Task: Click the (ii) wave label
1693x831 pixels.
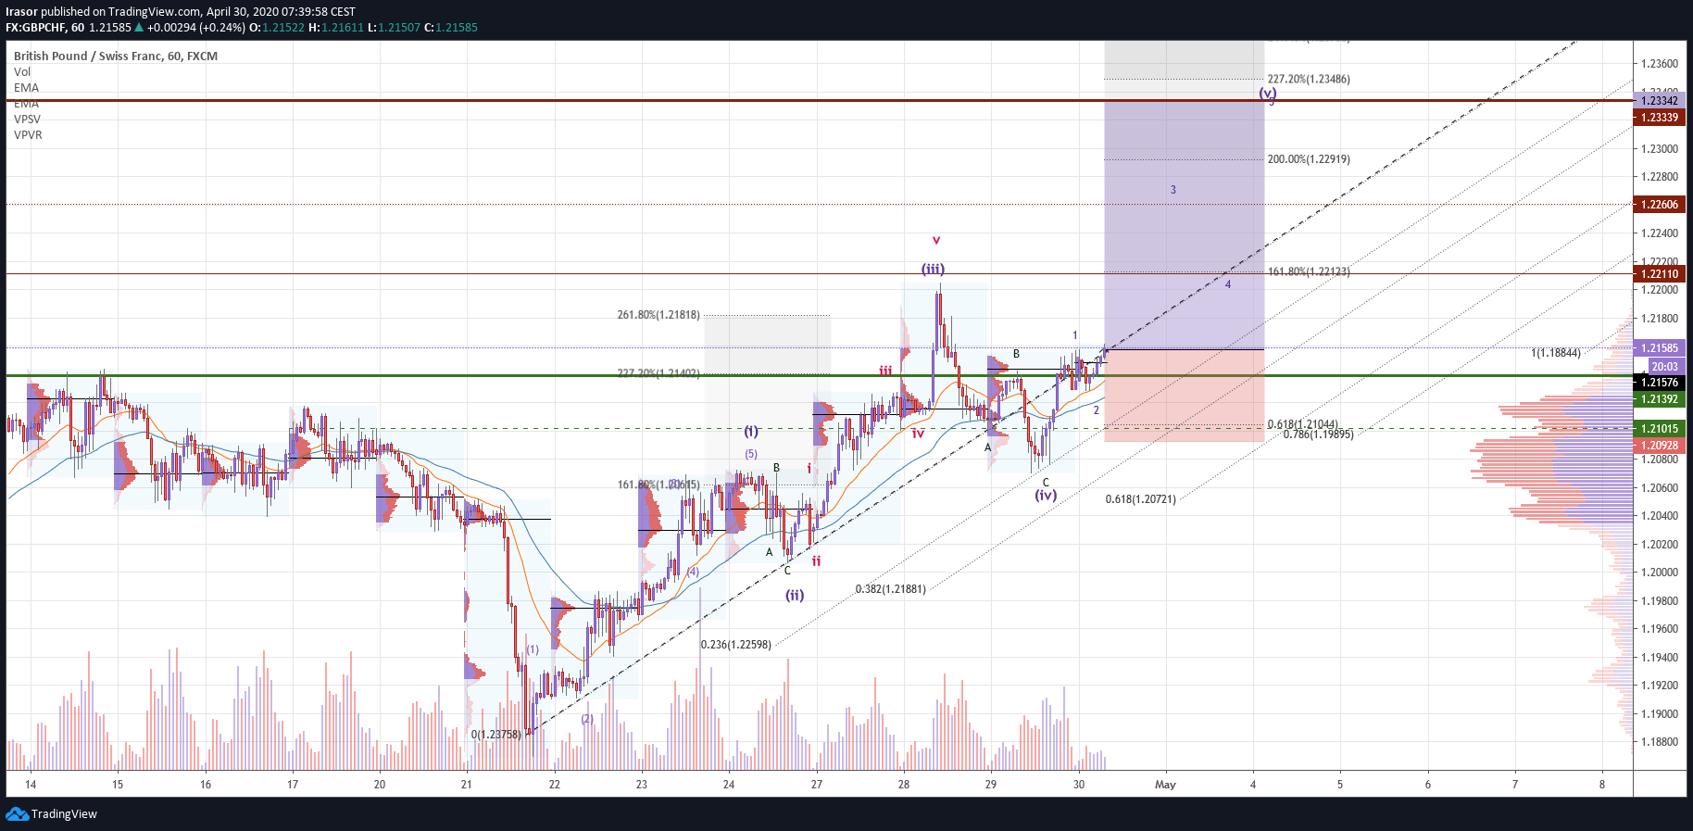Action: 795,596
